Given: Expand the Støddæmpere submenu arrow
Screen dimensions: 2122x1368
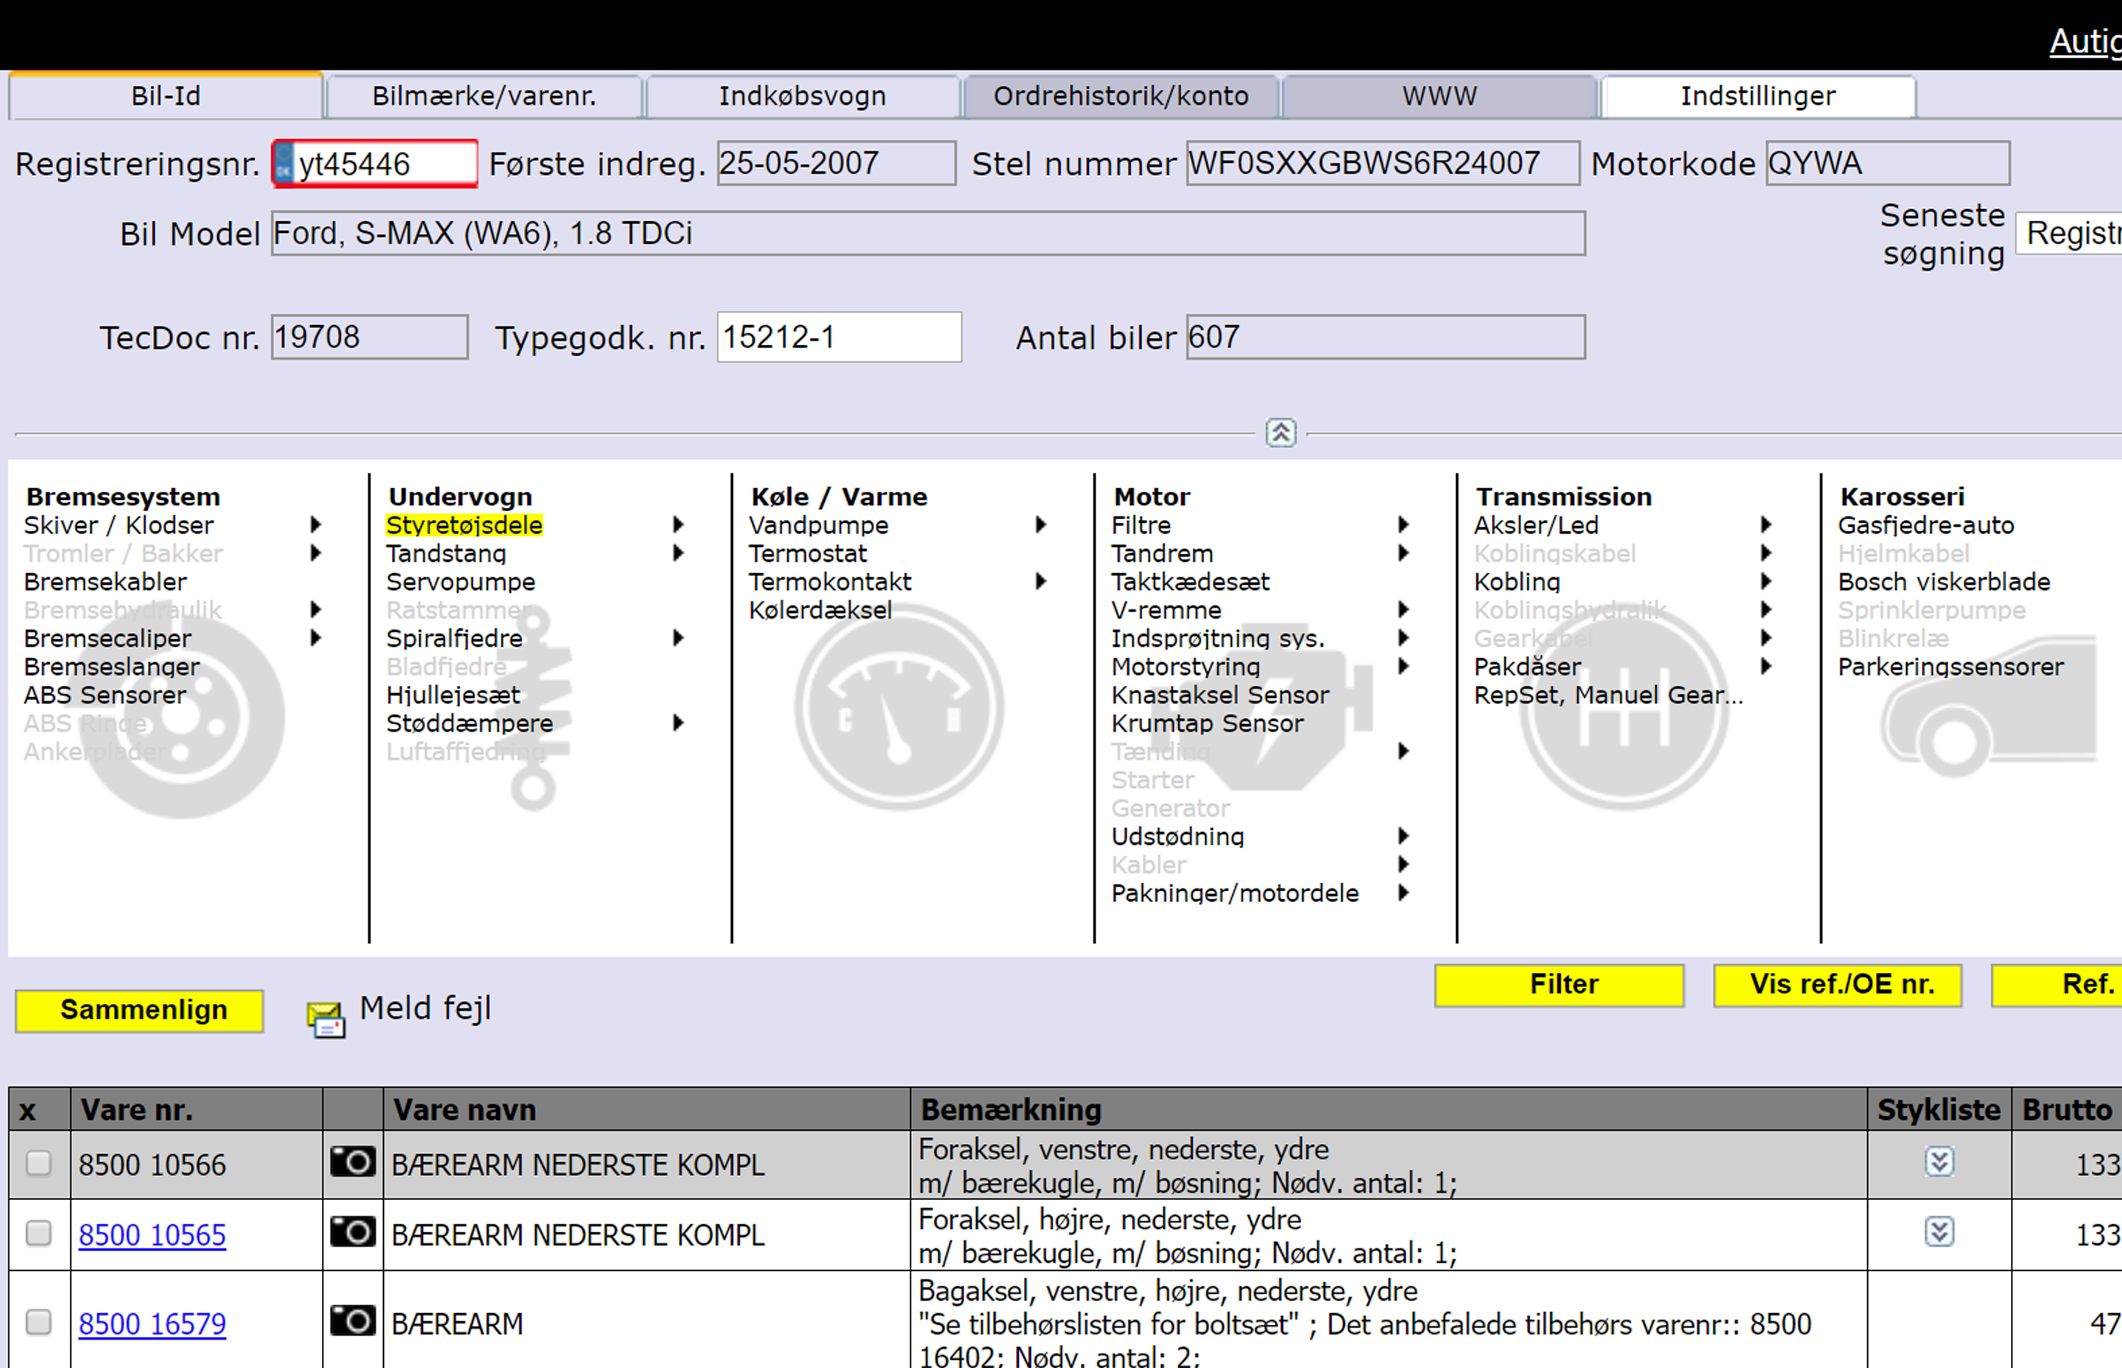Looking at the screenshot, I should 678,723.
